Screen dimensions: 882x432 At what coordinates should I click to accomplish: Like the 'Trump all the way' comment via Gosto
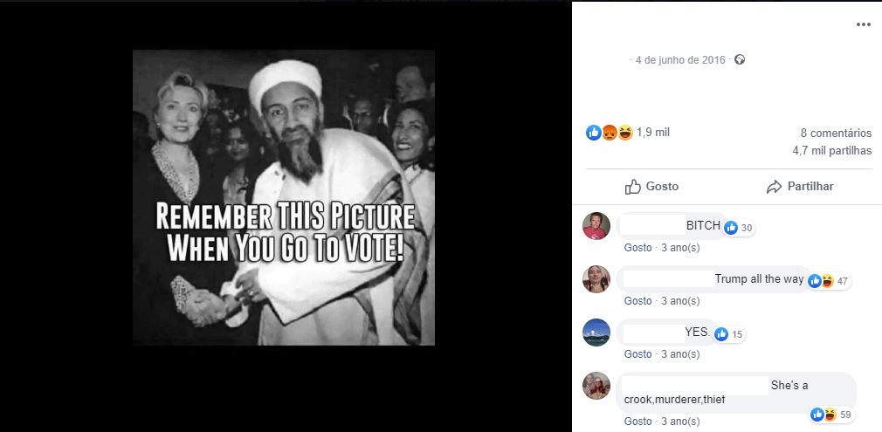[637, 301]
